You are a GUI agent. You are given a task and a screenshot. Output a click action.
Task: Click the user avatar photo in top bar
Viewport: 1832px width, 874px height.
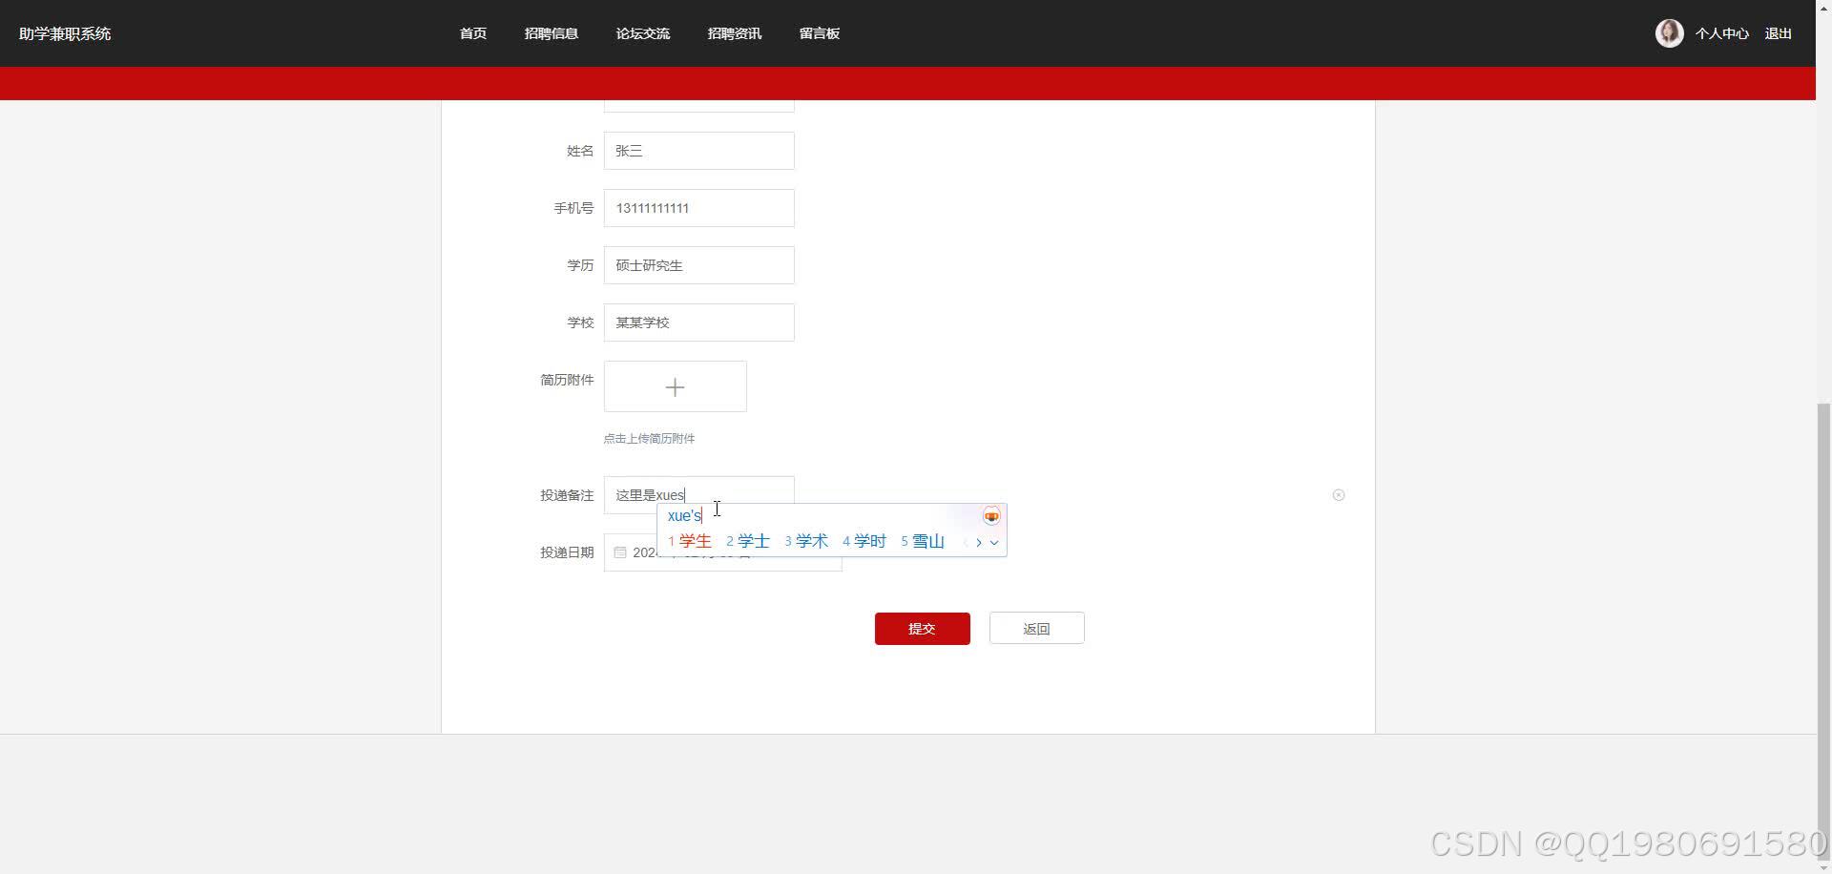[x=1669, y=32]
